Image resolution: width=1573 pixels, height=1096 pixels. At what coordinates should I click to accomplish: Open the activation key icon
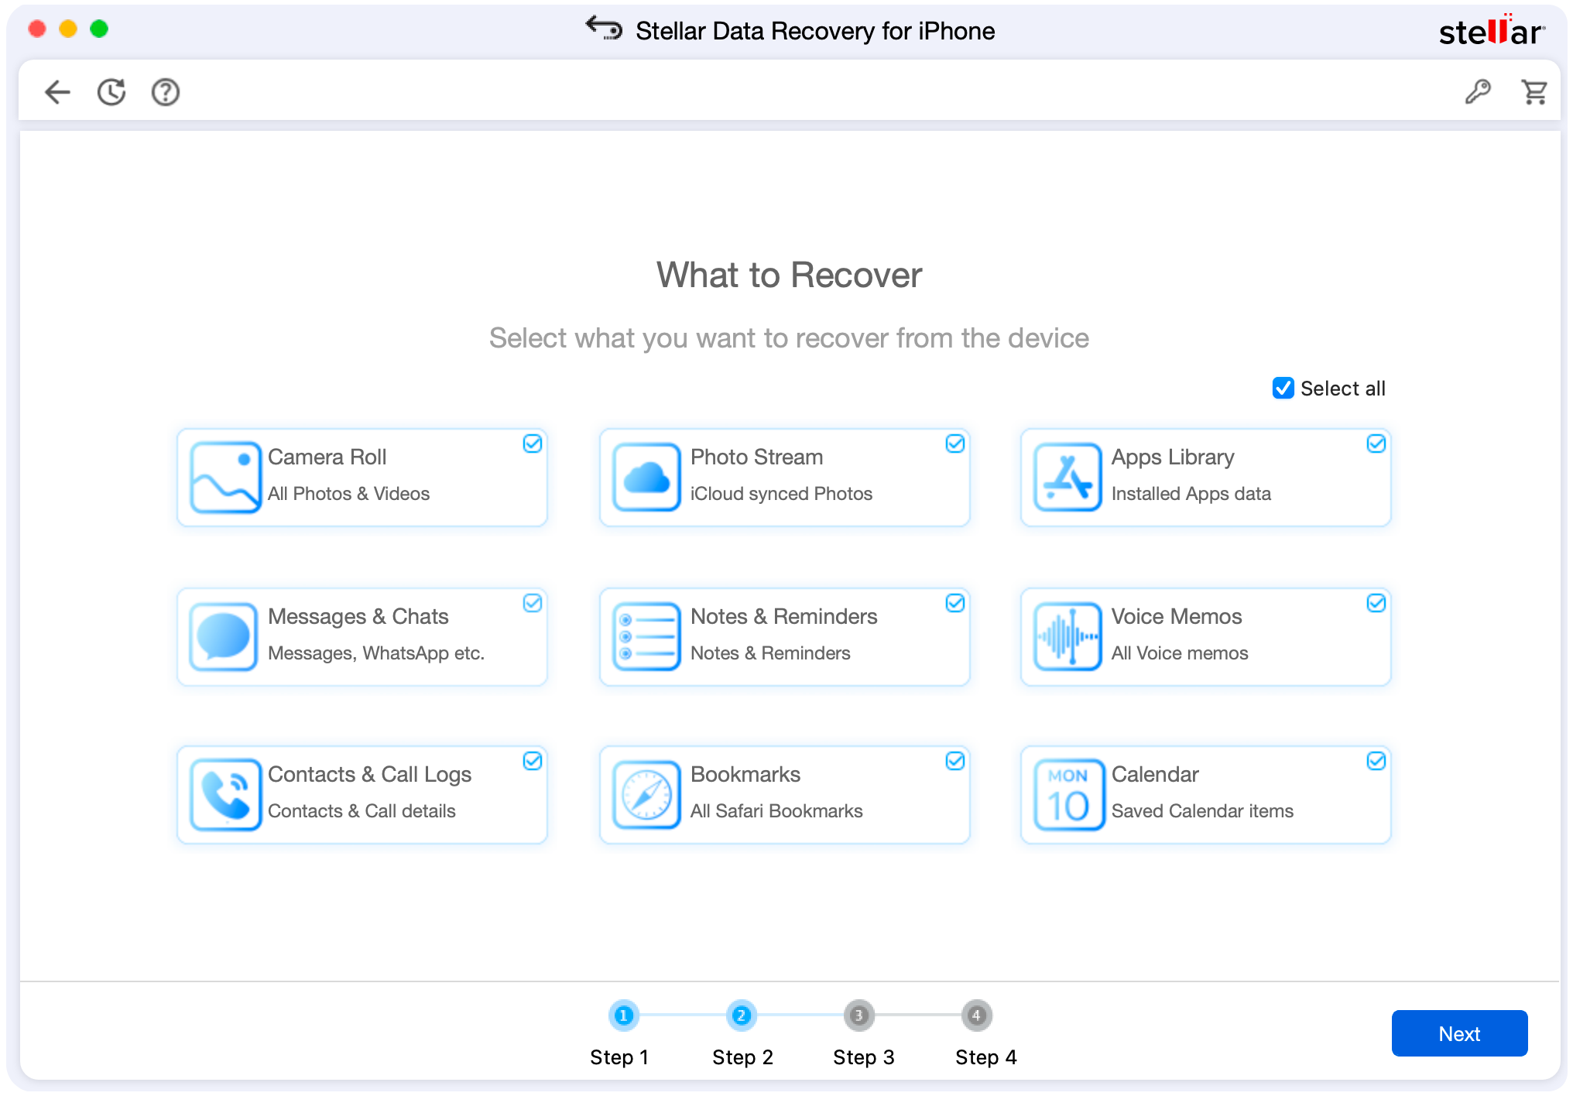pos(1478,91)
